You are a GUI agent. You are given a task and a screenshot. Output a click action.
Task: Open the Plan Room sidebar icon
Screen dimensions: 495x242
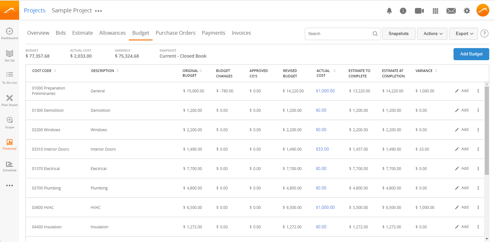pyautogui.click(x=10, y=100)
